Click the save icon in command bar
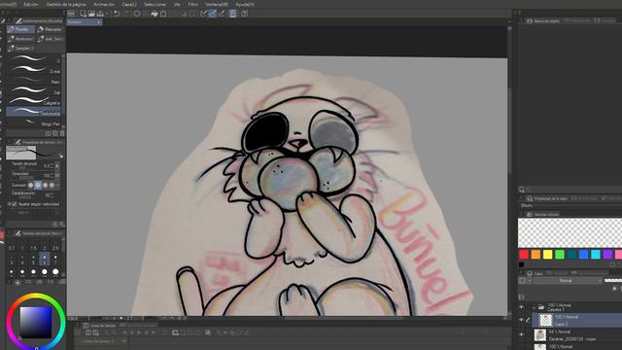622x350 pixels. (100, 14)
